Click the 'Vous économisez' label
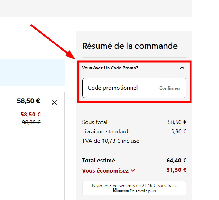Viewport: 219px width, 200px height. [x=105, y=170]
